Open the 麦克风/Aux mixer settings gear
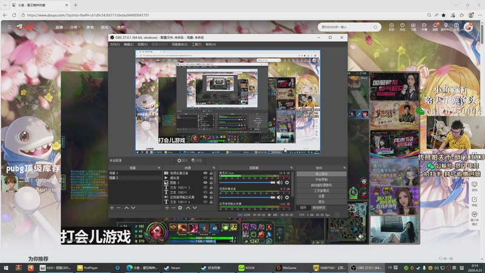The height and width of the screenshot is (273, 485). click(x=287, y=183)
